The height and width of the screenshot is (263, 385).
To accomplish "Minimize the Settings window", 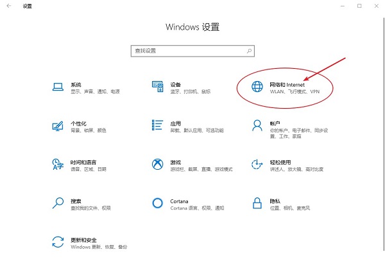I will (343, 6).
